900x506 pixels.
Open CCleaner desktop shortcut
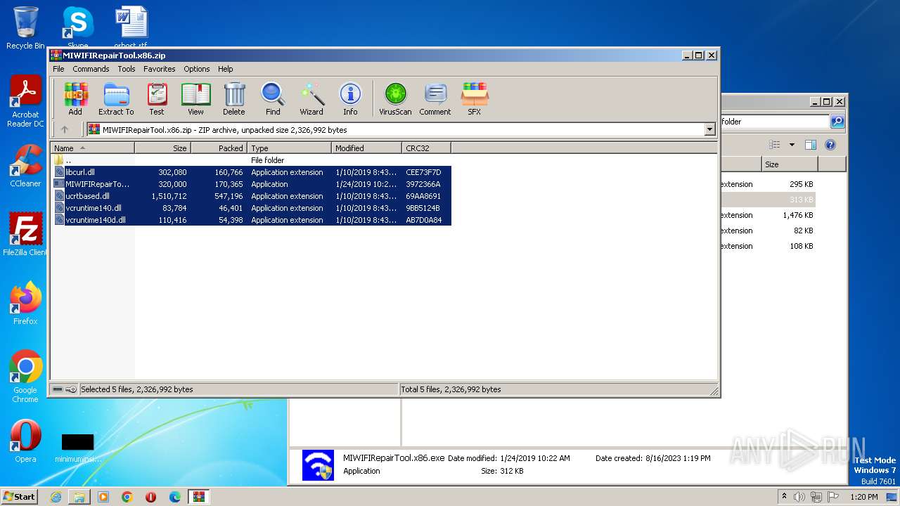tap(25, 166)
